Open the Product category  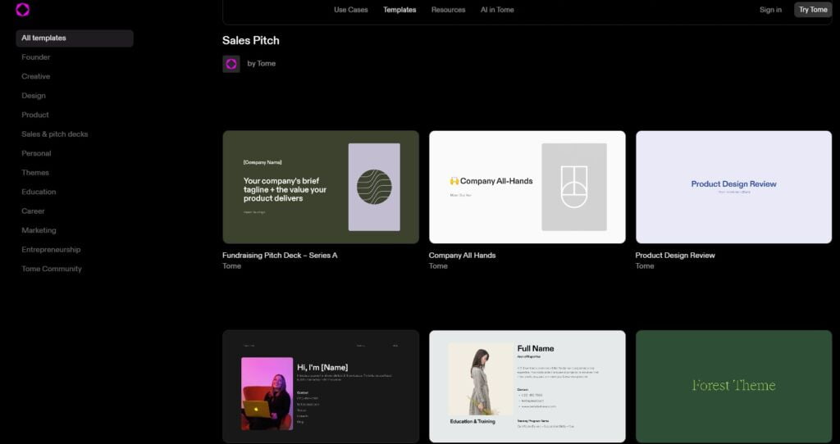coord(35,115)
